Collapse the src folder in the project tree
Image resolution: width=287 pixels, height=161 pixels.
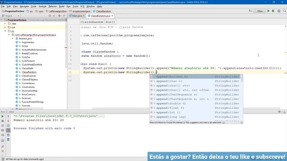[5, 31]
